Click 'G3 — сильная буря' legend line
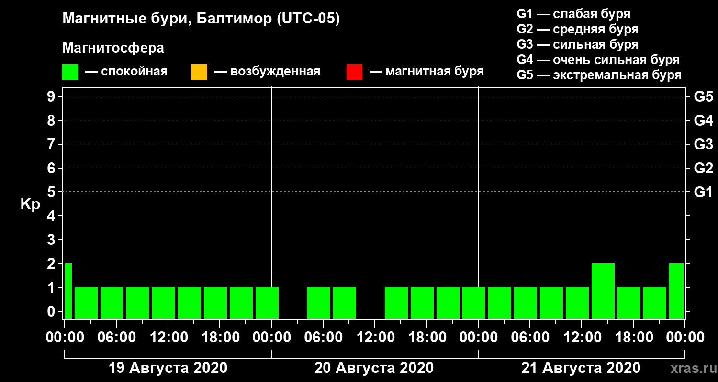Viewport: 718px width, 382px height. point(577,44)
